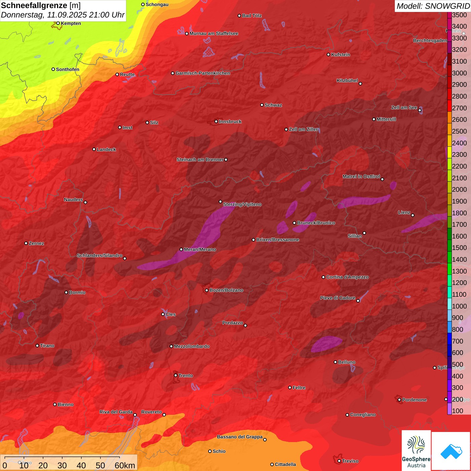Click the Brixen/Bressanone label
The height and width of the screenshot is (471, 471).
(x=278, y=240)
